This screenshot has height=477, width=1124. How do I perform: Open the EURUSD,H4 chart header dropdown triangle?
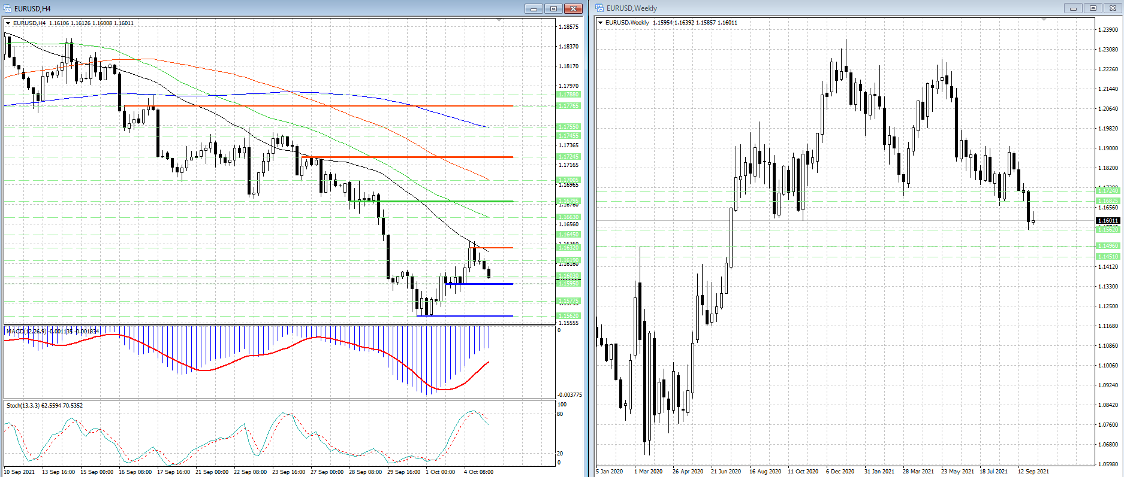(8, 23)
